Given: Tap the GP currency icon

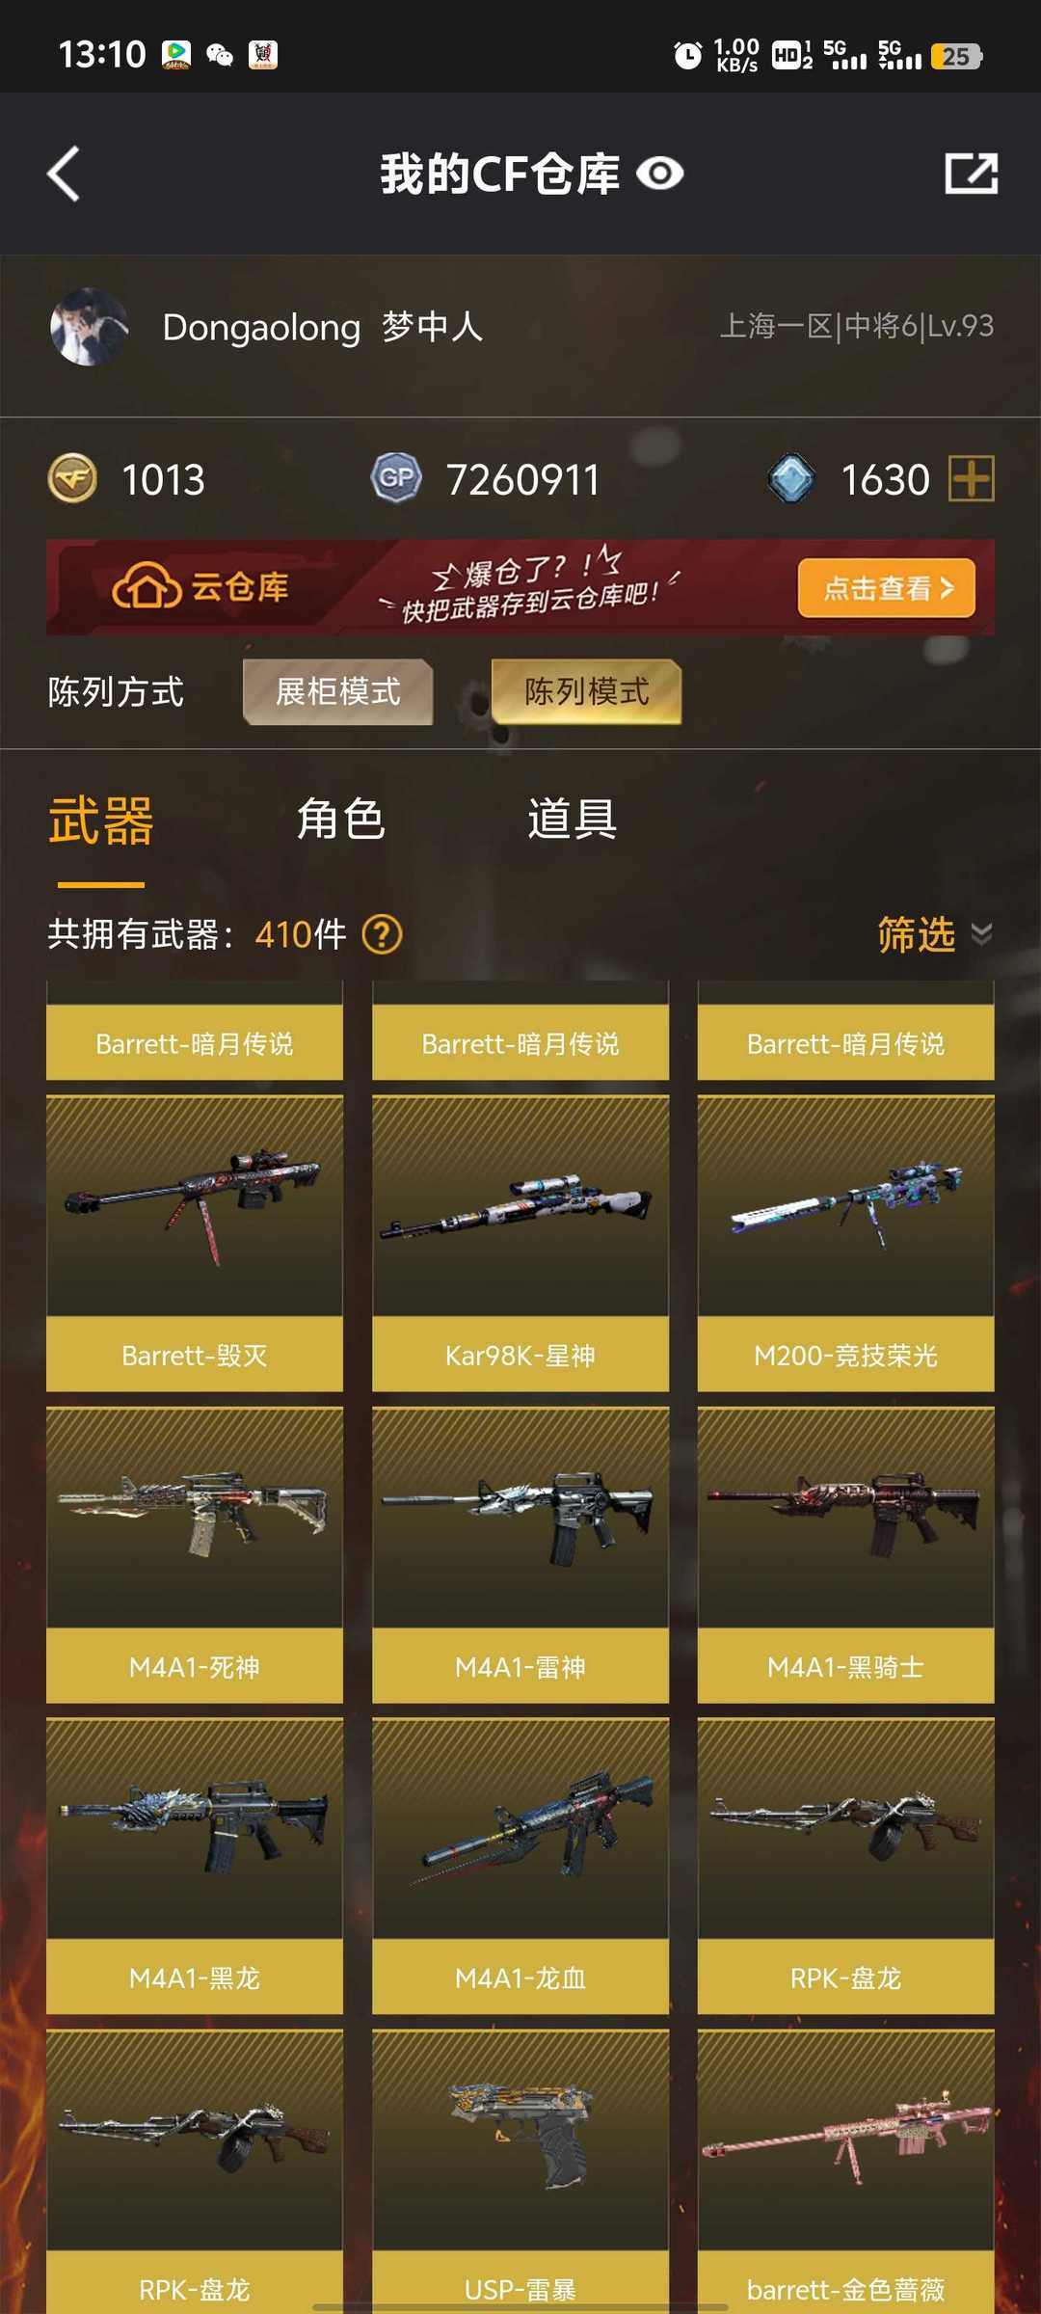Looking at the screenshot, I should [396, 478].
